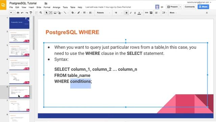Rename the PostgresSQL Tutorial title
This screenshot has width=216, height=122.
pos(23,3)
